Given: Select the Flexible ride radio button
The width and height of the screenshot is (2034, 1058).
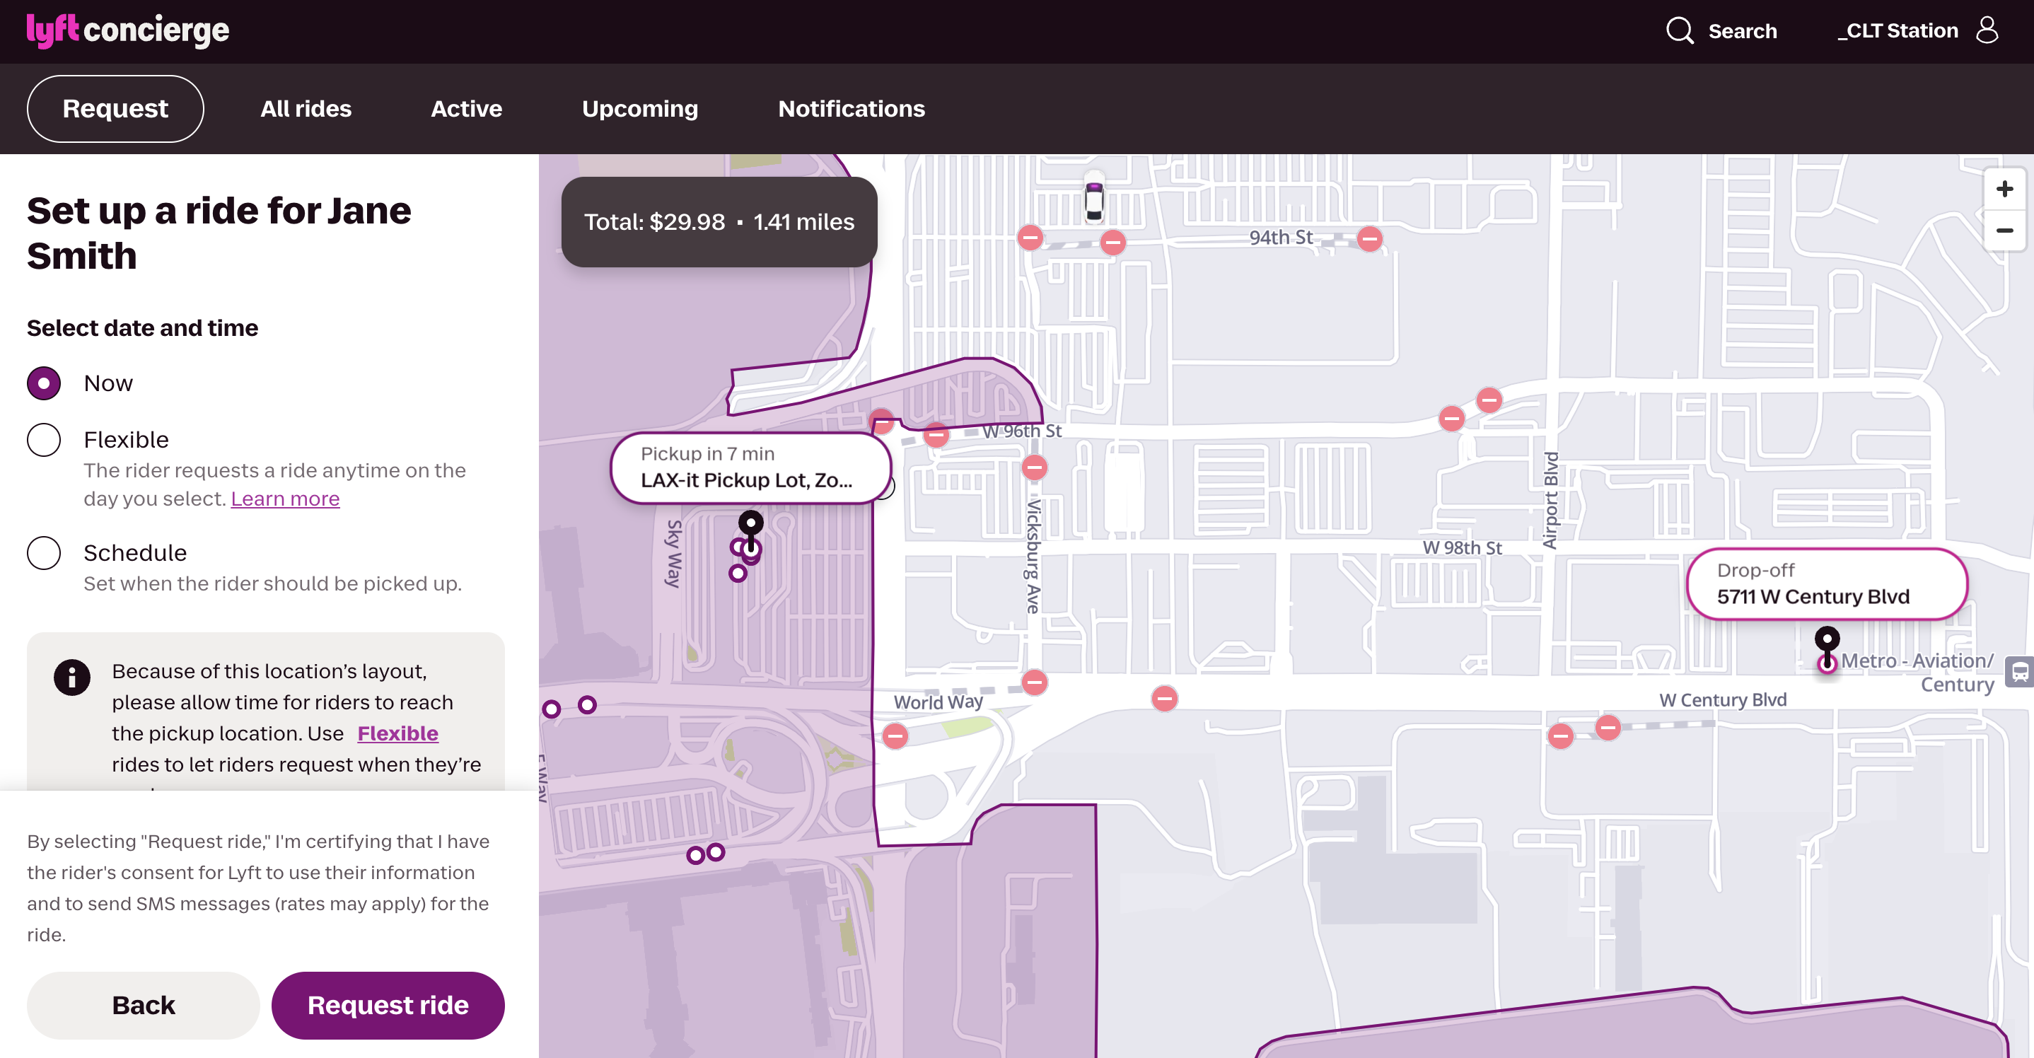Looking at the screenshot, I should [x=45, y=440].
